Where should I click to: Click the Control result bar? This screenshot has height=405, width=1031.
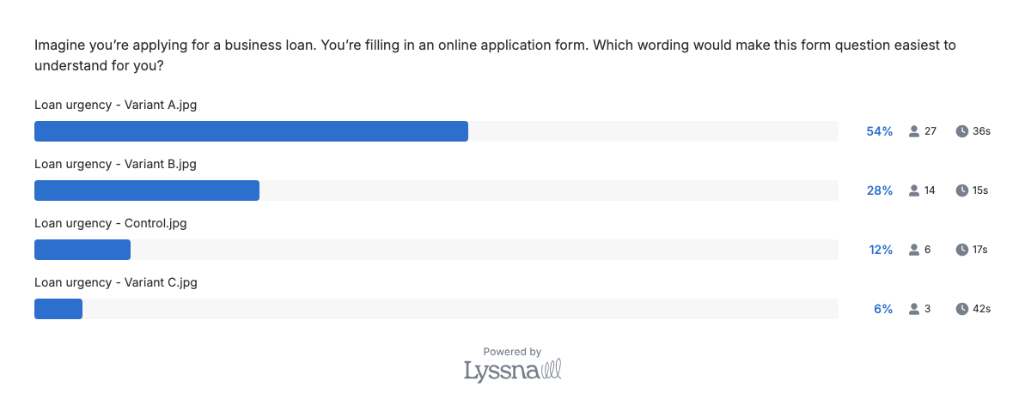tap(82, 250)
